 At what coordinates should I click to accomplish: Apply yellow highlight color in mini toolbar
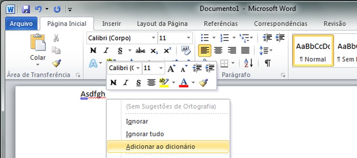pos(164,83)
